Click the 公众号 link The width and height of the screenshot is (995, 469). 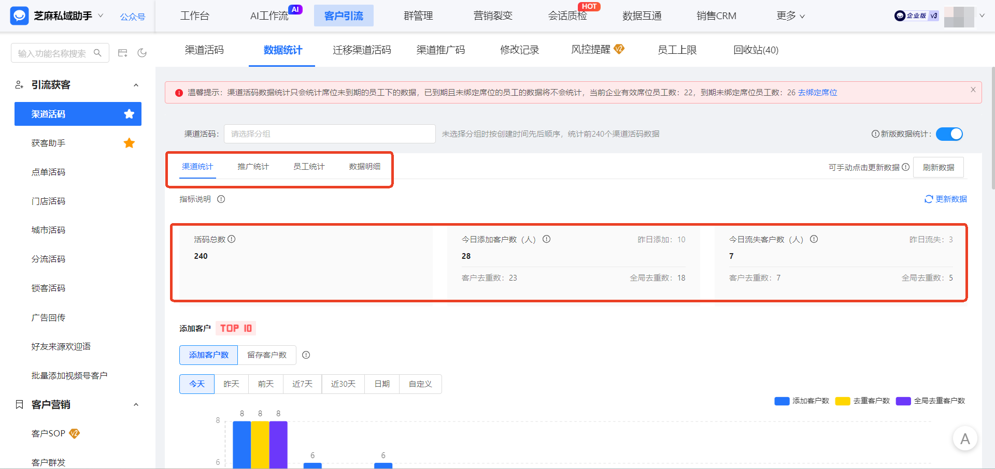coord(133,17)
